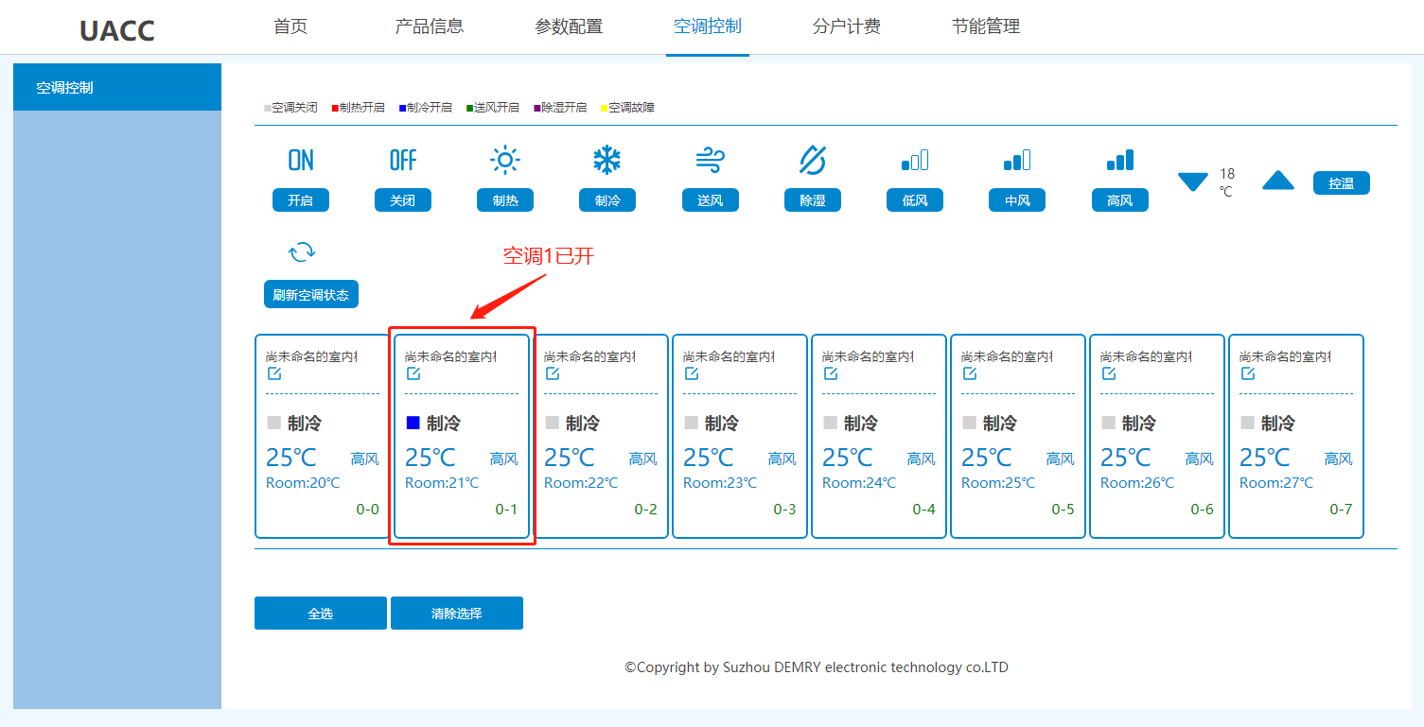Select the 送风 air supply fan icon
This screenshot has height=727, width=1424.
coord(710,160)
